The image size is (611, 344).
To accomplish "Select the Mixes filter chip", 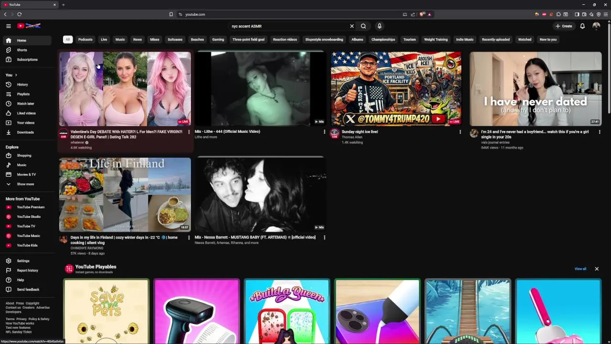I will click(x=155, y=40).
